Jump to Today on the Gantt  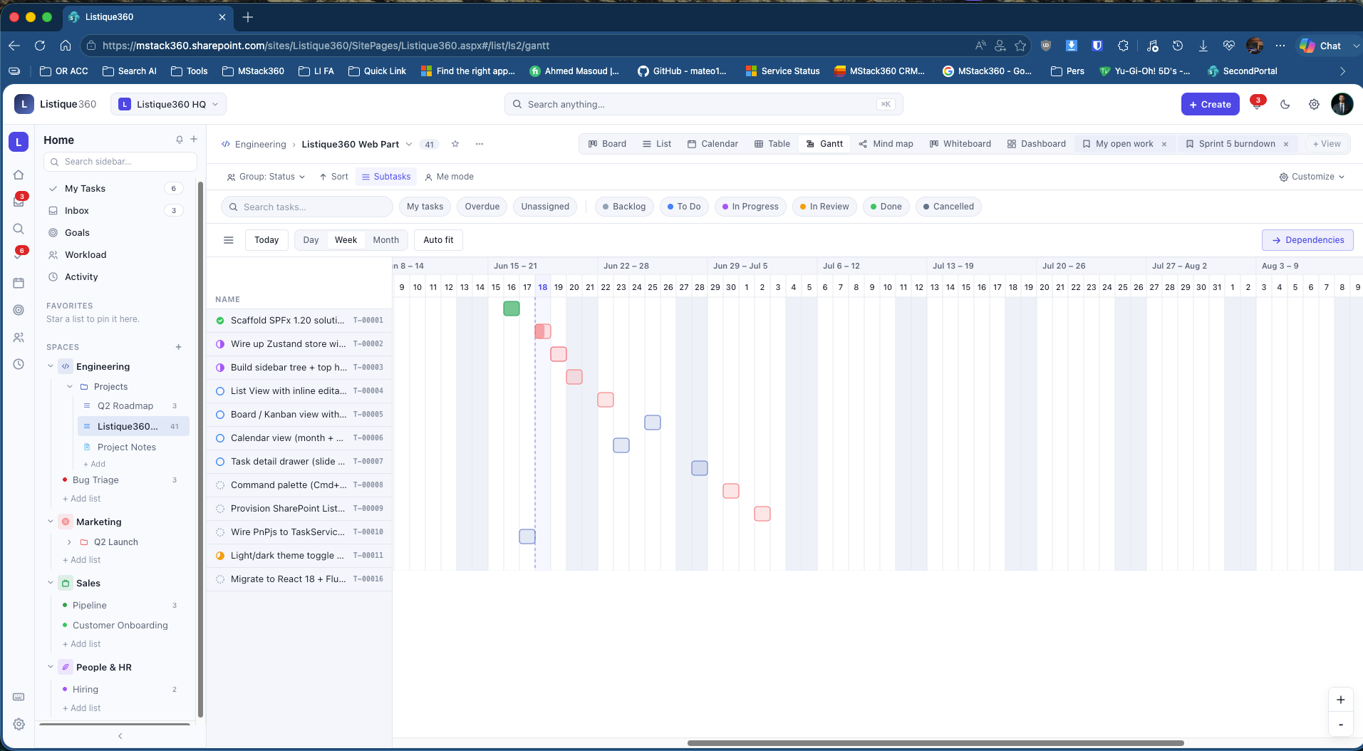tap(266, 240)
